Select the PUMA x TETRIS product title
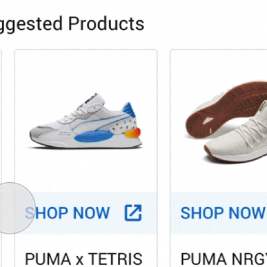267x267 pixels. 84,259
